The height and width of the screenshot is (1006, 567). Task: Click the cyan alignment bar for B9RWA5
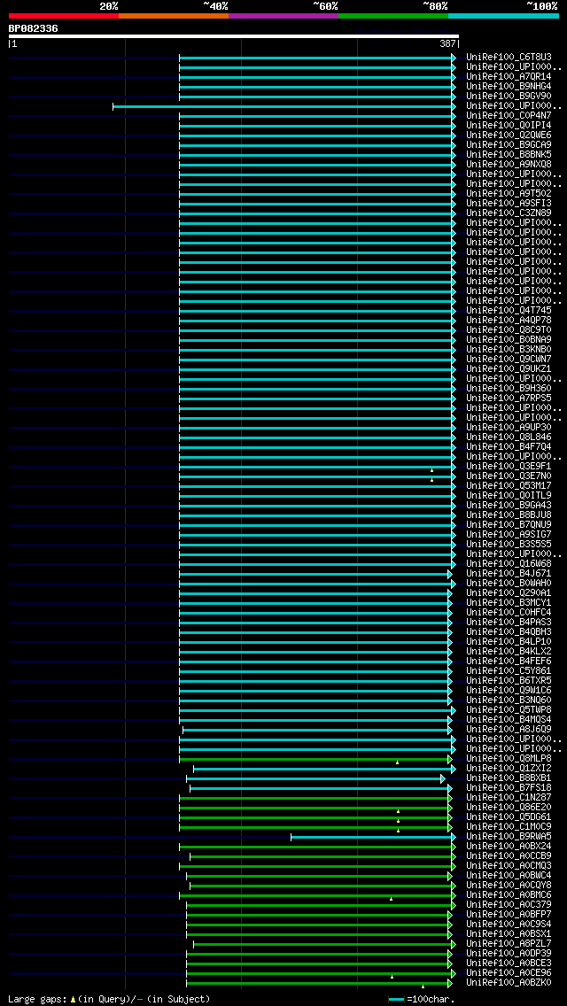tap(371, 837)
